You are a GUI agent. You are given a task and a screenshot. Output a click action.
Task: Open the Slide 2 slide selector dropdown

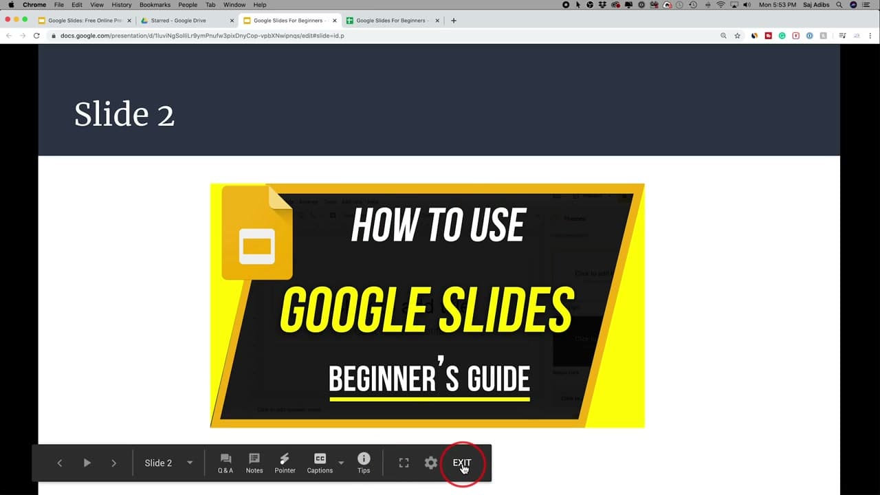point(169,463)
